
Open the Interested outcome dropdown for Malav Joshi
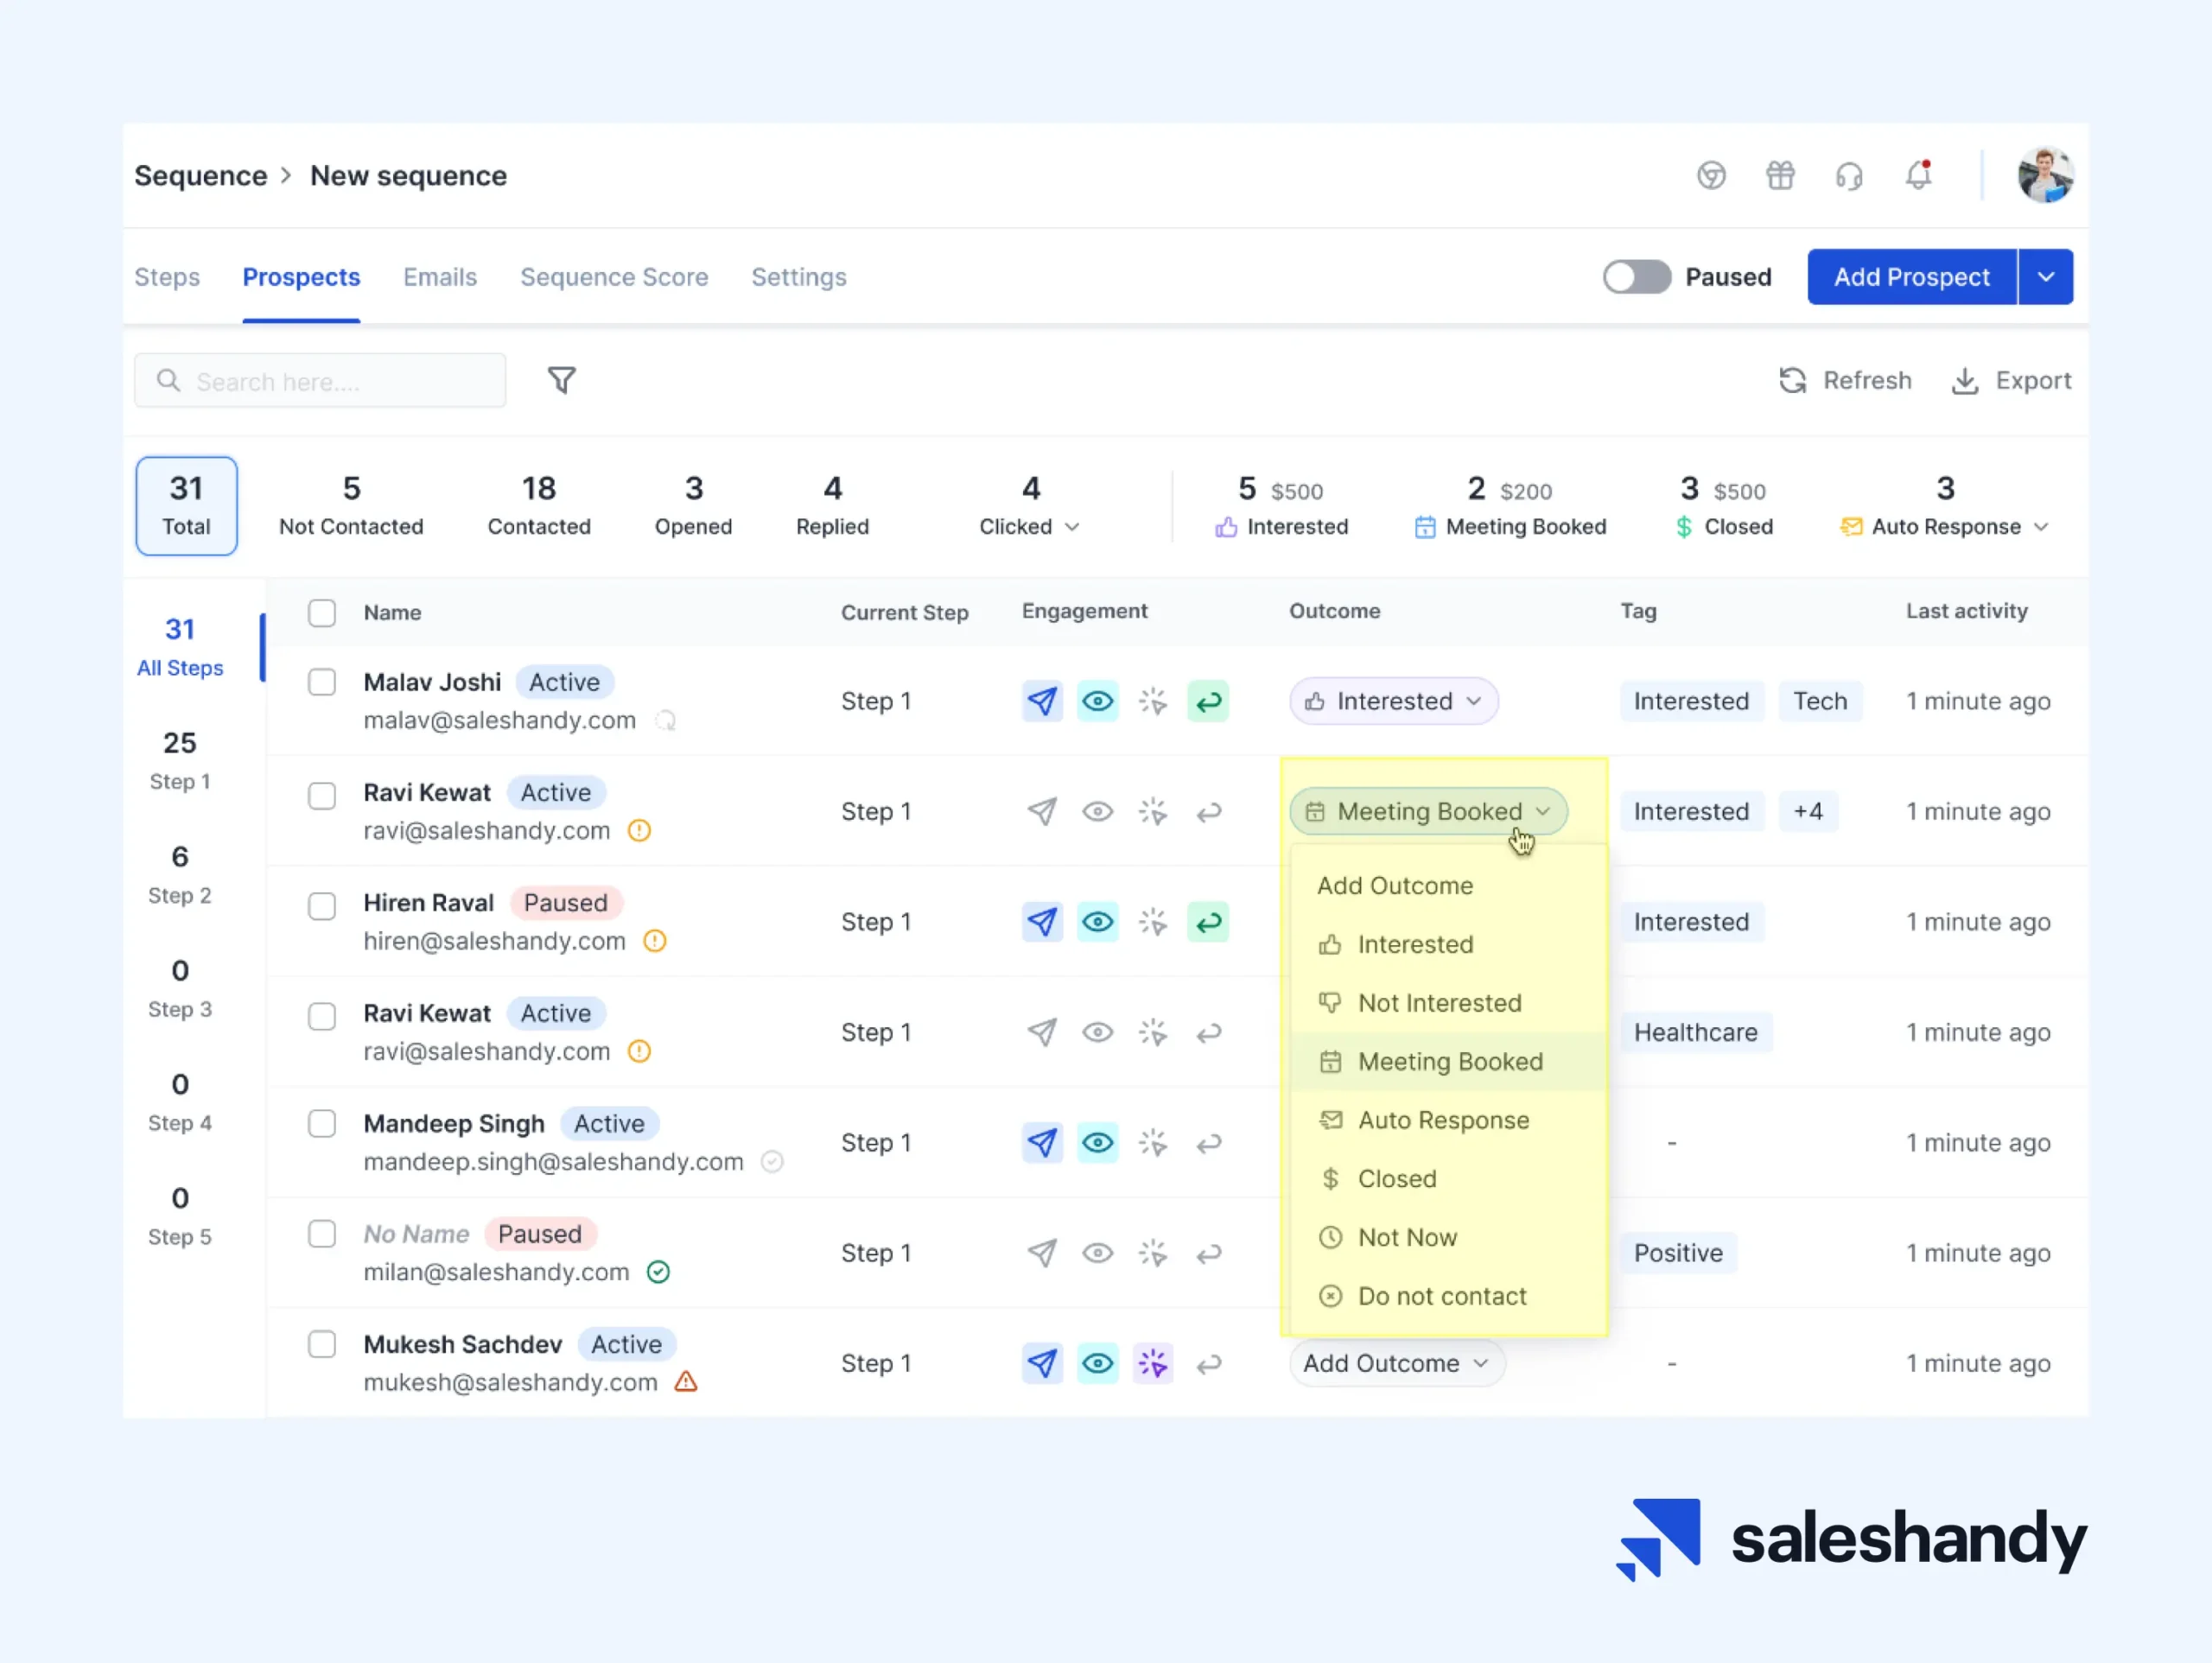click(1392, 701)
